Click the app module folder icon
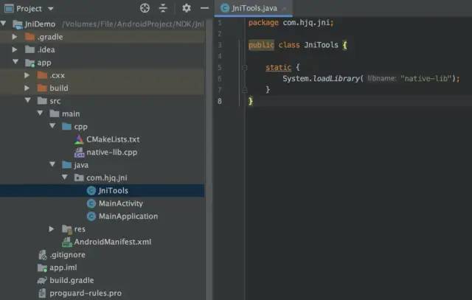Image resolution: width=472 pixels, height=300 pixels. pyautogui.click(x=29, y=63)
